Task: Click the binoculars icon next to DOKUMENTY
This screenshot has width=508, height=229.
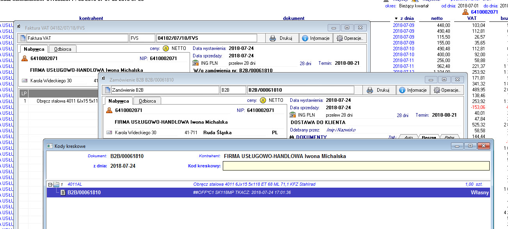Action: pos(292,137)
